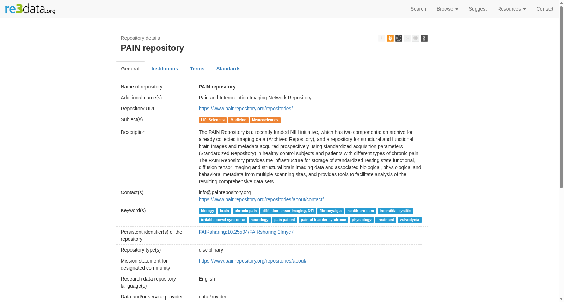
Task: Open the Browse dropdown menu
Action: [447, 9]
